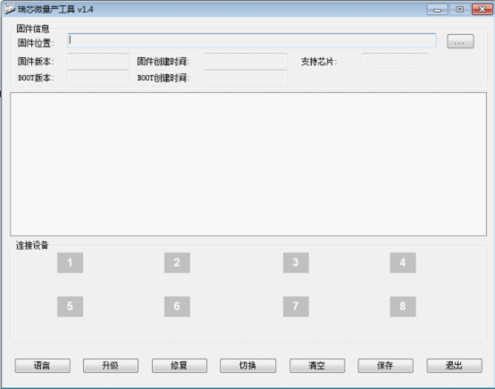Select device slot 6 indicator
This screenshot has height=389, width=495.
177,306
